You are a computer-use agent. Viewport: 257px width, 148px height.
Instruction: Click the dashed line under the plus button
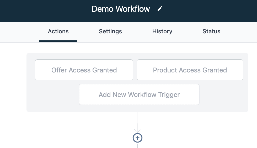tap(137, 146)
